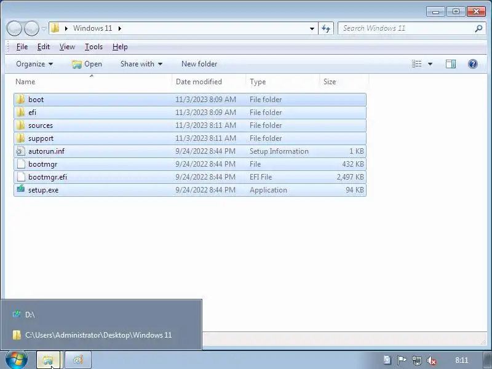Show the preview pane

click(x=451, y=64)
